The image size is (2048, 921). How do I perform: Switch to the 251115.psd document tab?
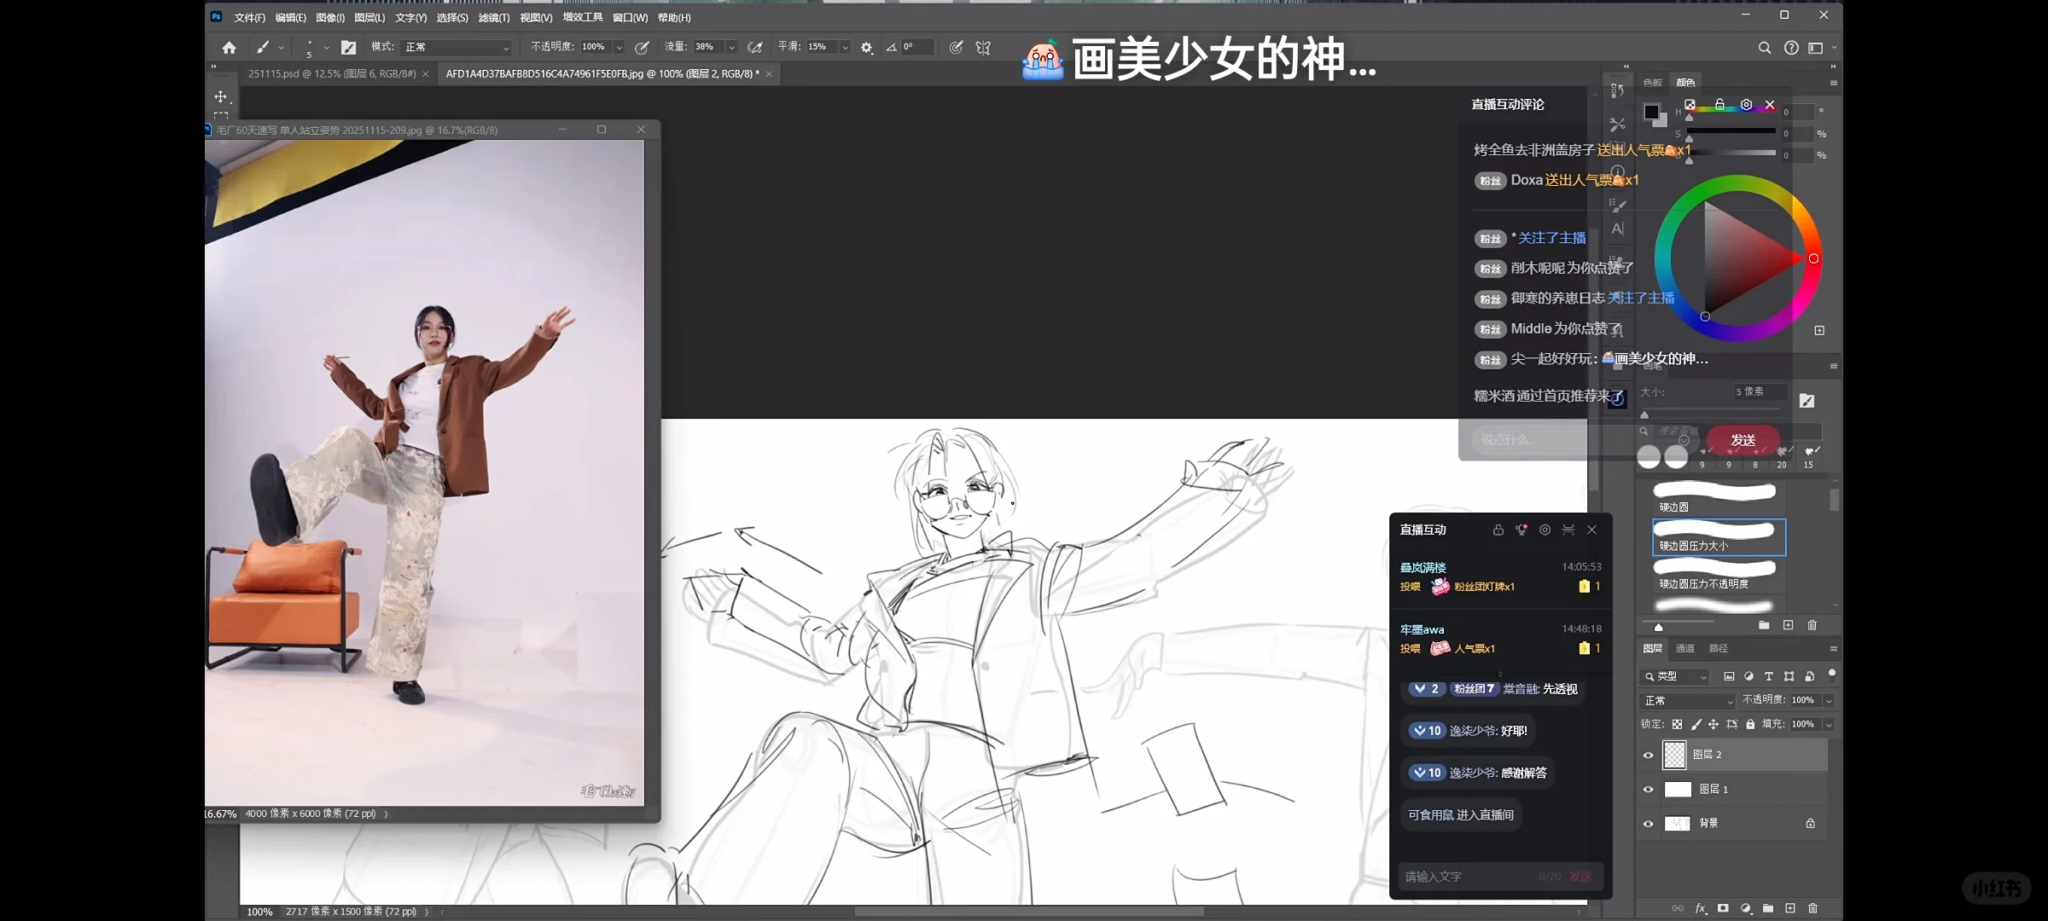pos(332,74)
